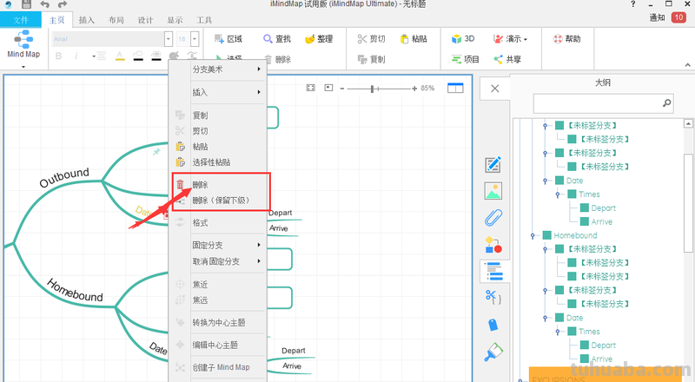Toggle italic formatting i
Viewport: 695px width, 382px height.
(76, 56)
